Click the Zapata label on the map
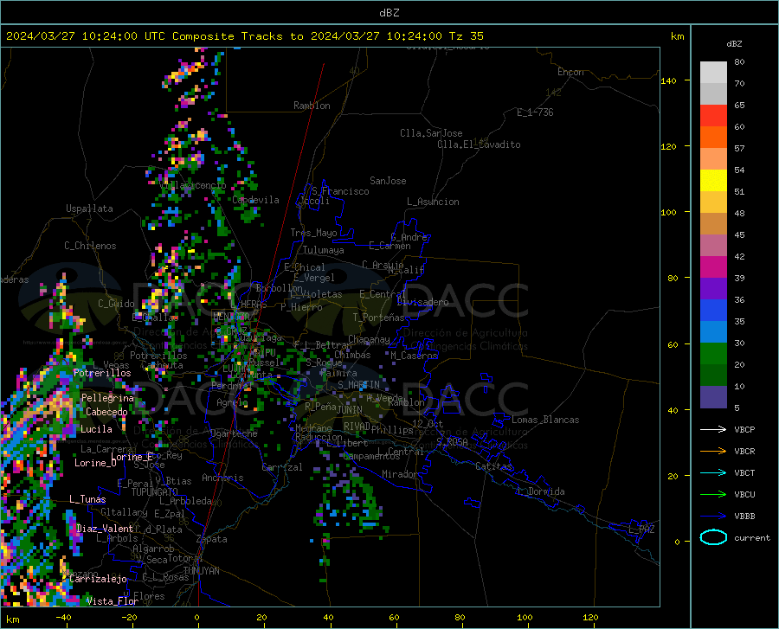This screenshot has width=779, height=629. tap(212, 539)
